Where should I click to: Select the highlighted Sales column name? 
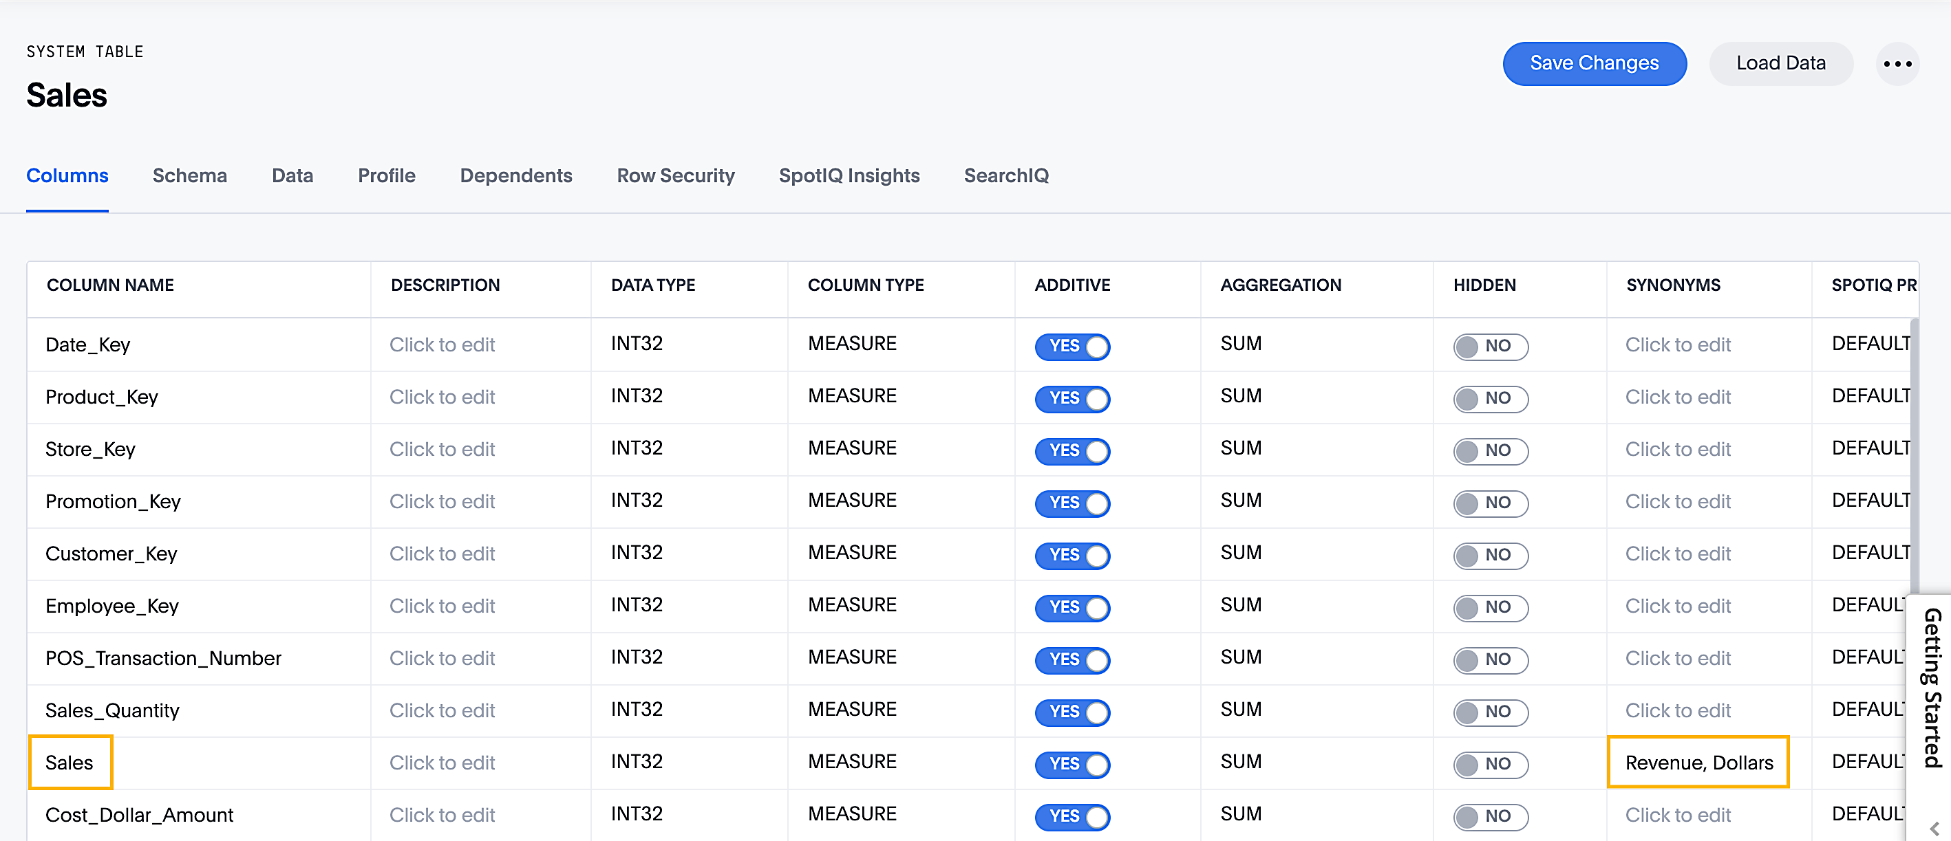70,763
